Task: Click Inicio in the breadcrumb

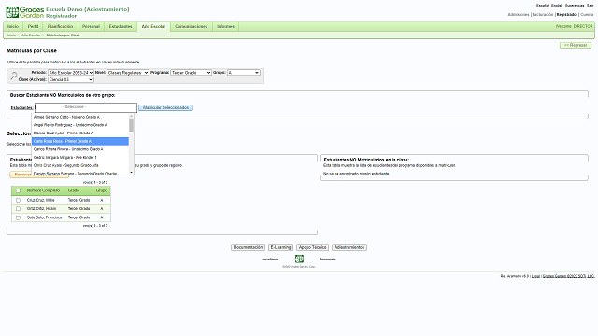Action: pos(12,35)
